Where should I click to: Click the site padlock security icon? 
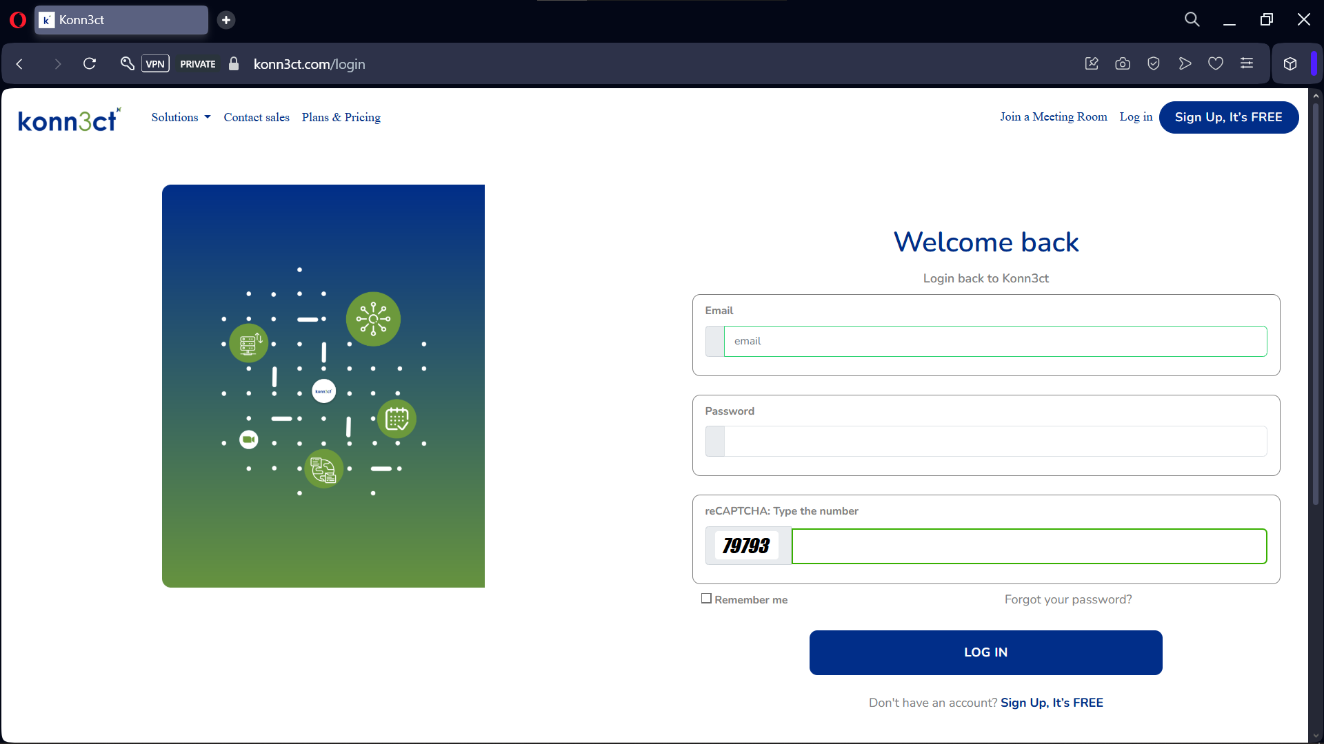pos(234,64)
